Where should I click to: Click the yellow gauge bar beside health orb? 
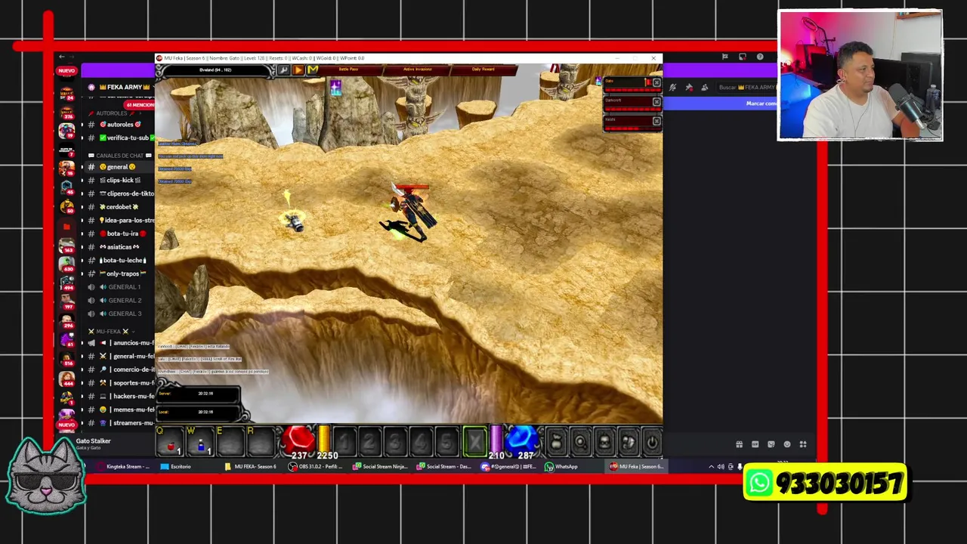tap(324, 440)
